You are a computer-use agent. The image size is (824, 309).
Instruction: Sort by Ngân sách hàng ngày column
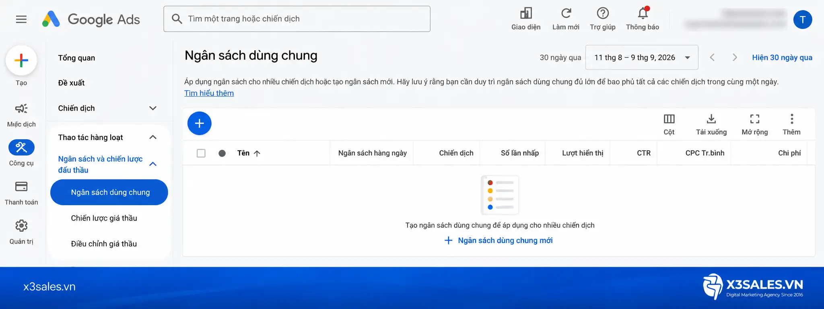[x=372, y=153]
